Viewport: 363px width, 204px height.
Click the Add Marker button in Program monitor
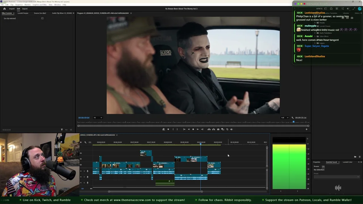coord(168,129)
